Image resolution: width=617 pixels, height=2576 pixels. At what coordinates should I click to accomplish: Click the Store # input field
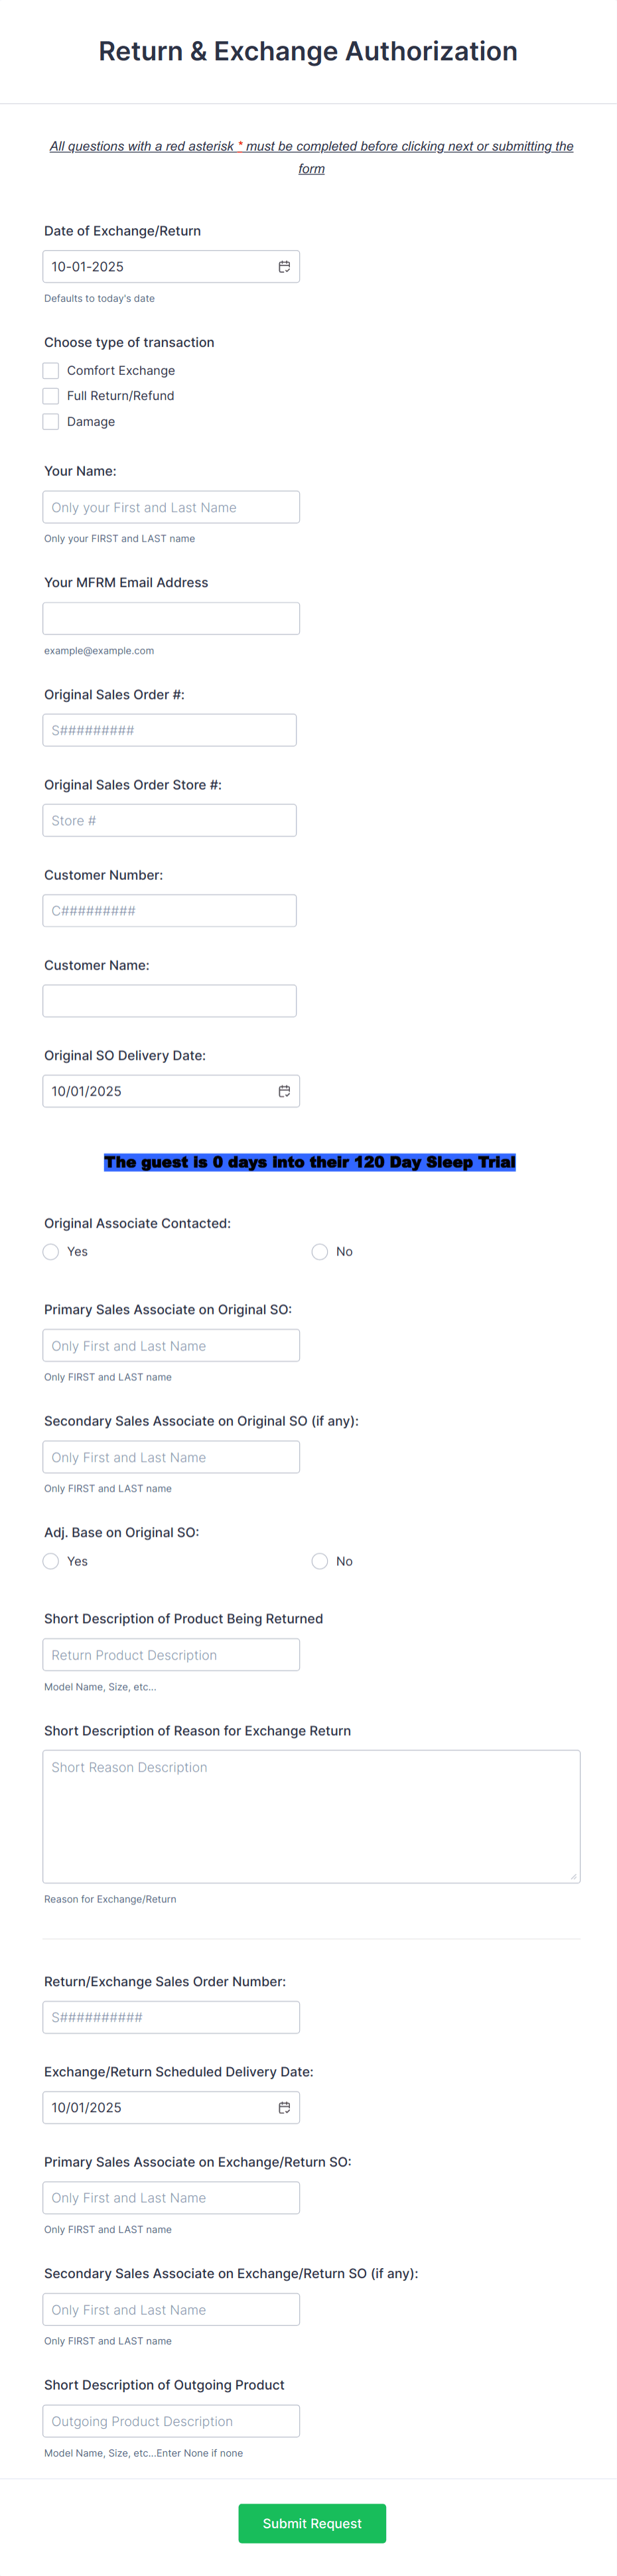tap(169, 819)
